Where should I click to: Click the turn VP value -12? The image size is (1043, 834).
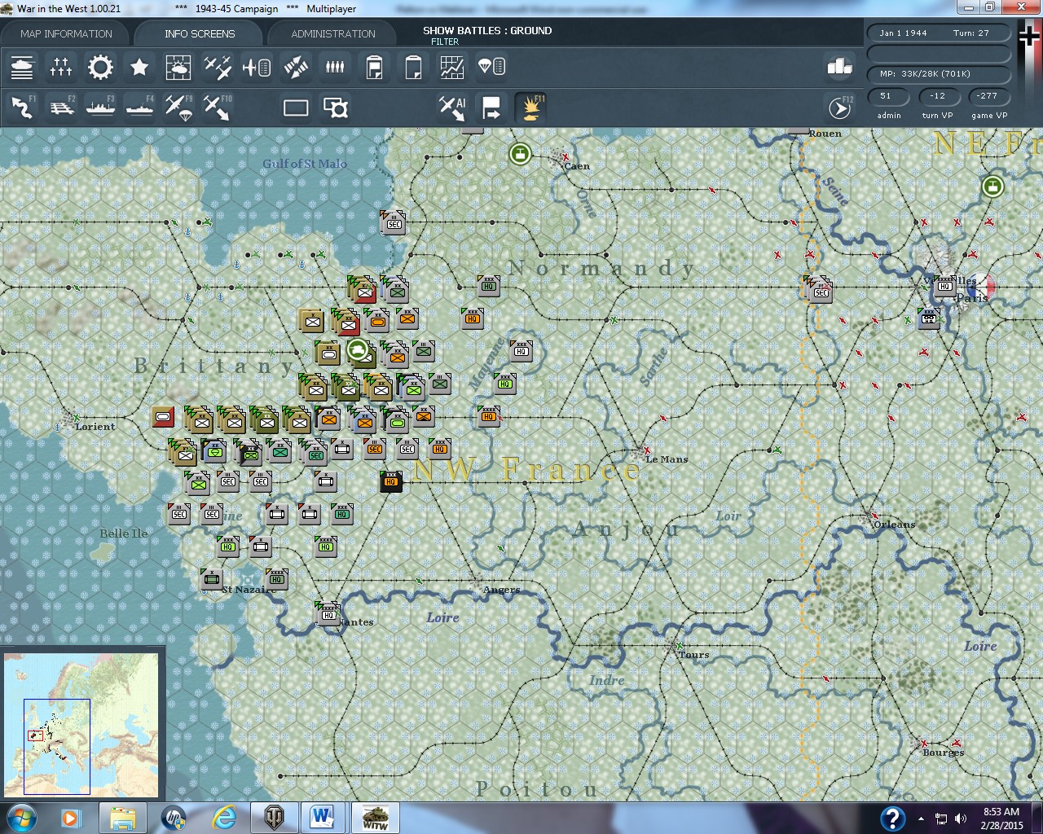coord(938,96)
